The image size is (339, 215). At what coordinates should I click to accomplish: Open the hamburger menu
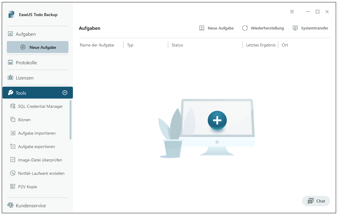(292, 12)
